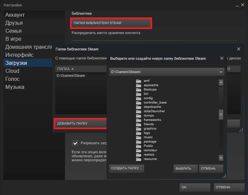
Task: Click the Public folder icon
Action: pyautogui.click(x=138, y=146)
